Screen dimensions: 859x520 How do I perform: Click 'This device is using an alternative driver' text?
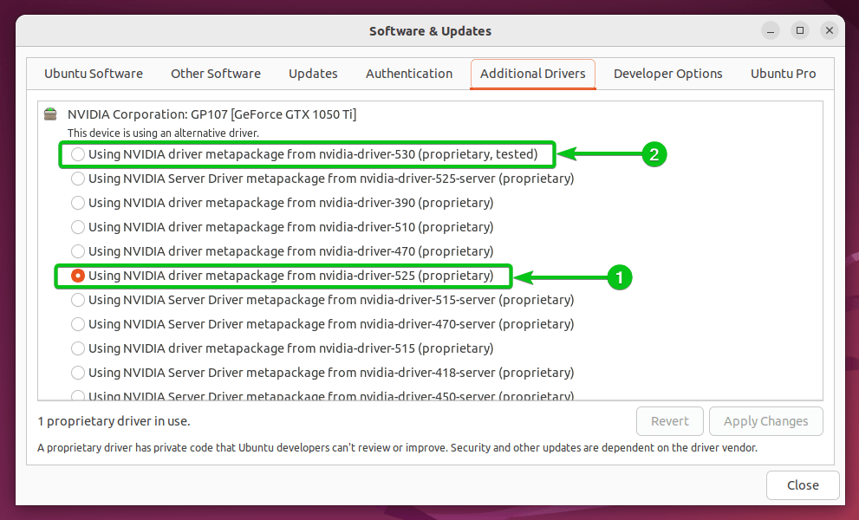click(x=163, y=133)
